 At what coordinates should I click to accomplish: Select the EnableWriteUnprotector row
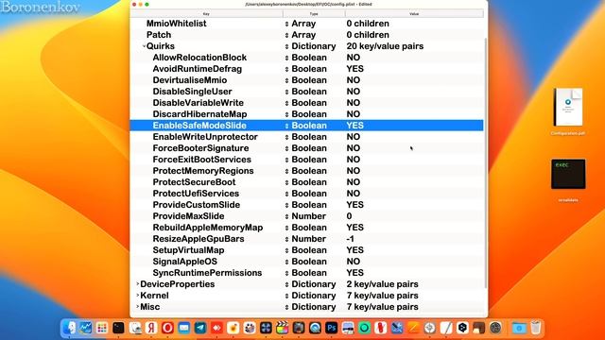point(306,137)
